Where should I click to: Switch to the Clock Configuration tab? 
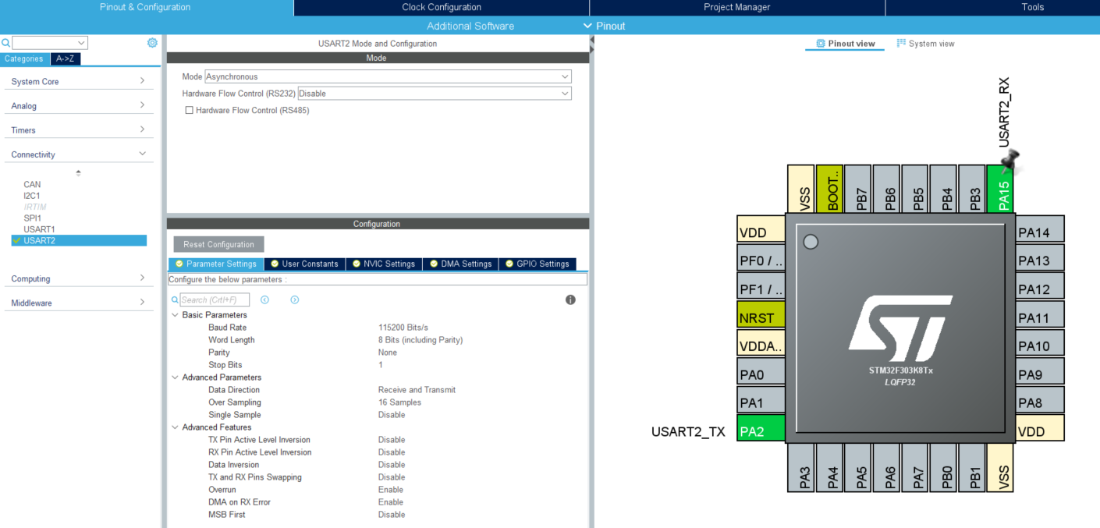click(x=442, y=7)
